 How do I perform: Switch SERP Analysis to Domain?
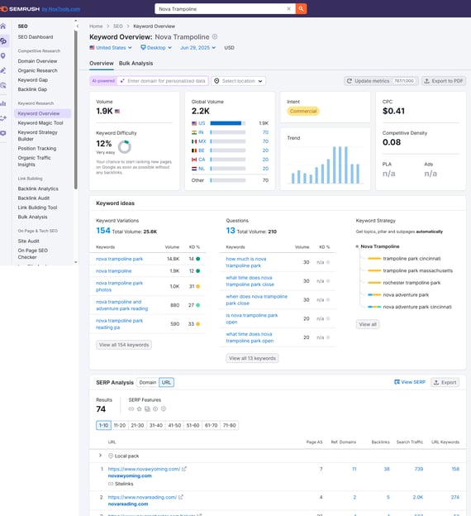148,382
